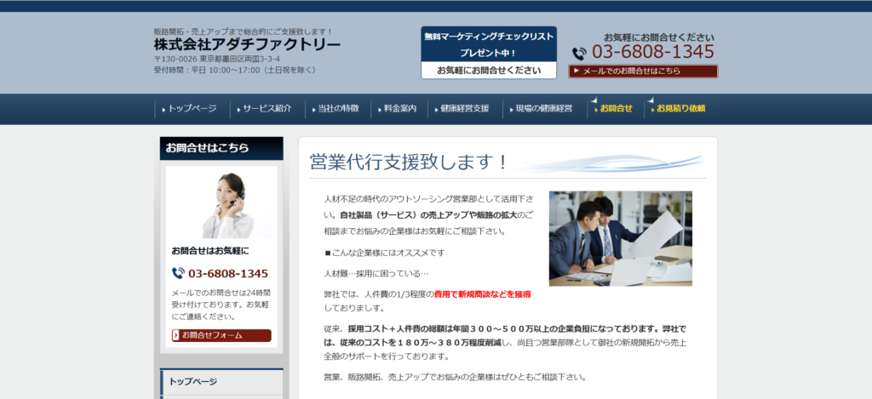Click header phone number 03-6808-1345
The width and height of the screenshot is (872, 399).
(x=653, y=52)
